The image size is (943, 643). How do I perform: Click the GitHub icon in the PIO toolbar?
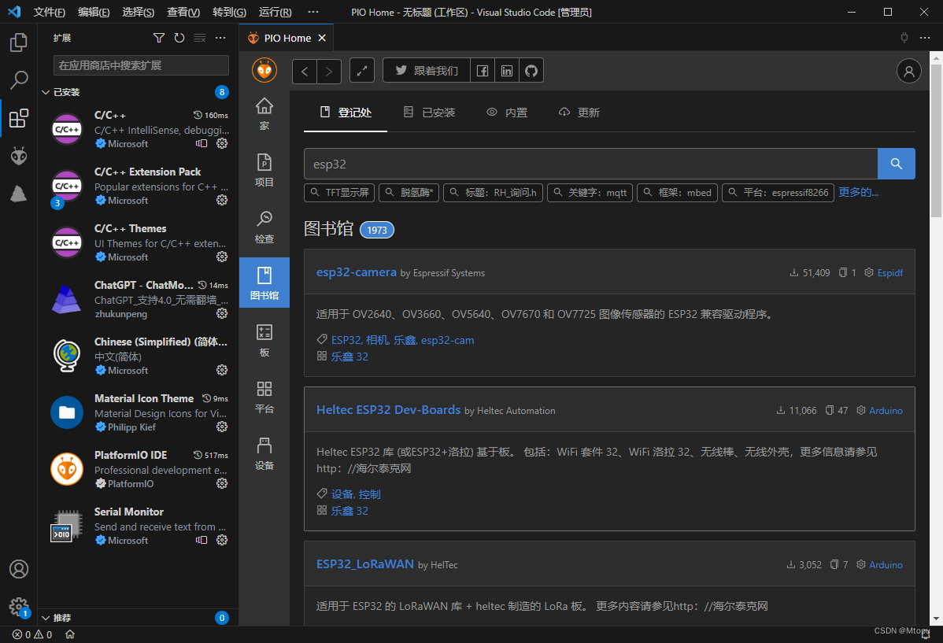point(531,70)
